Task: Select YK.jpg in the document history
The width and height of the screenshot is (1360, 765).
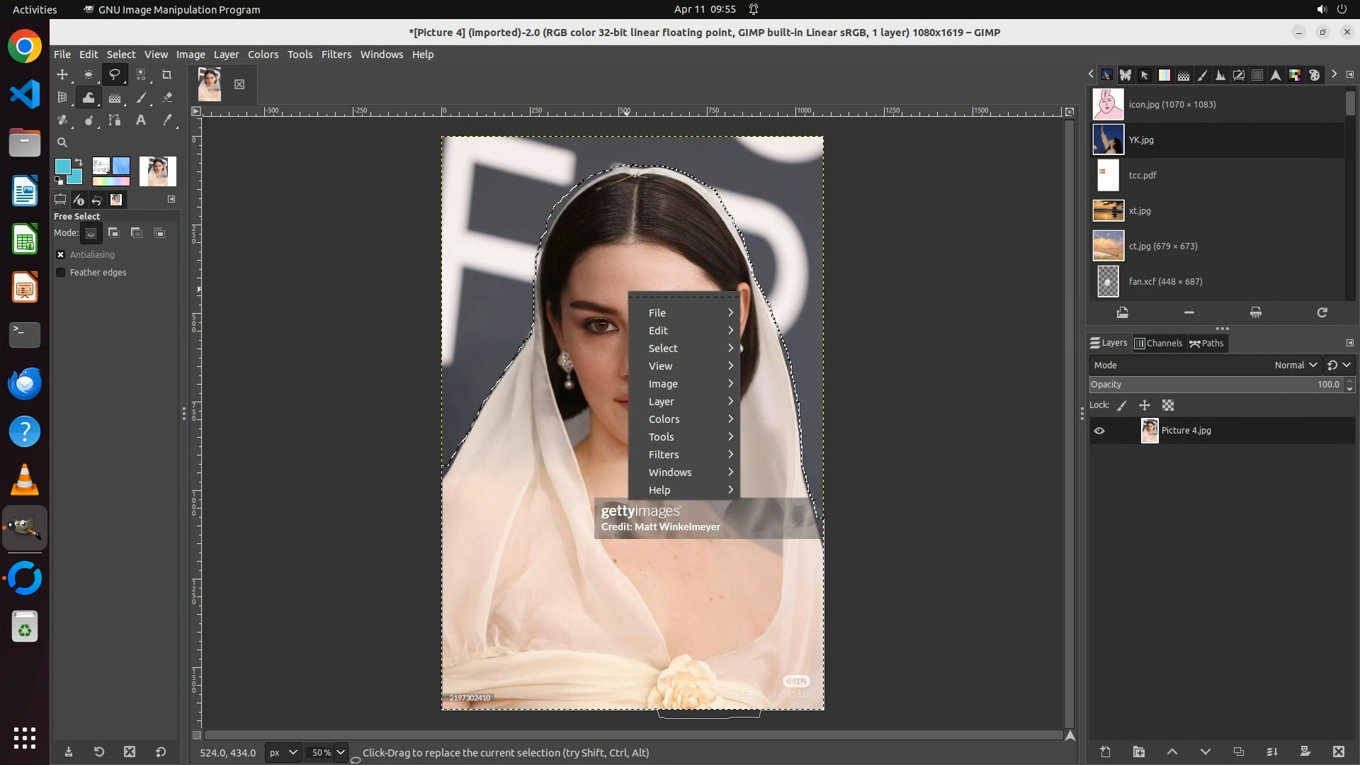Action: (1140, 140)
